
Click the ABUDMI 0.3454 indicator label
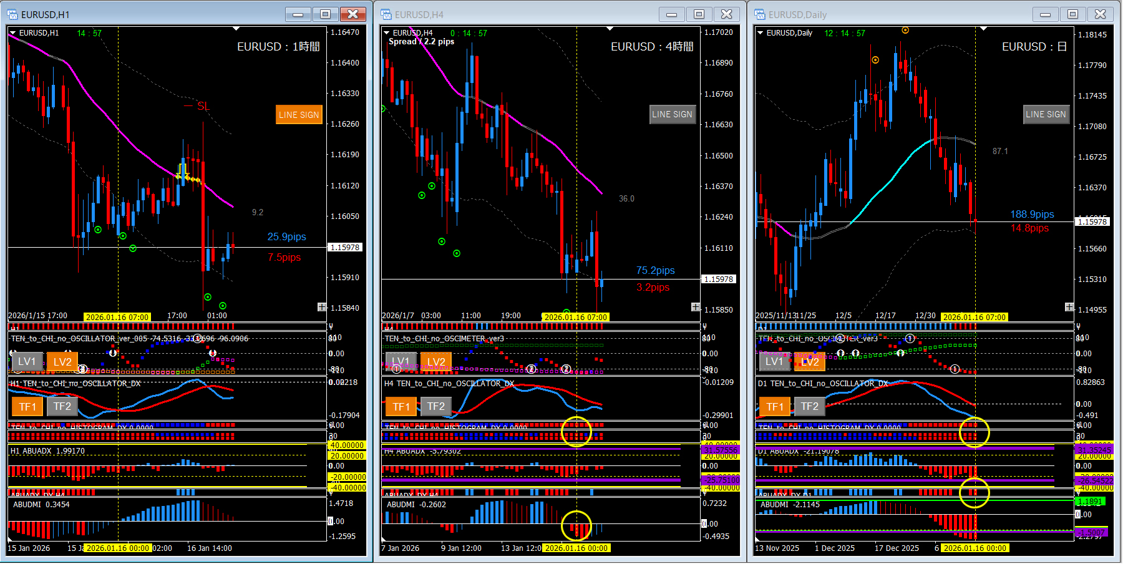click(x=41, y=505)
